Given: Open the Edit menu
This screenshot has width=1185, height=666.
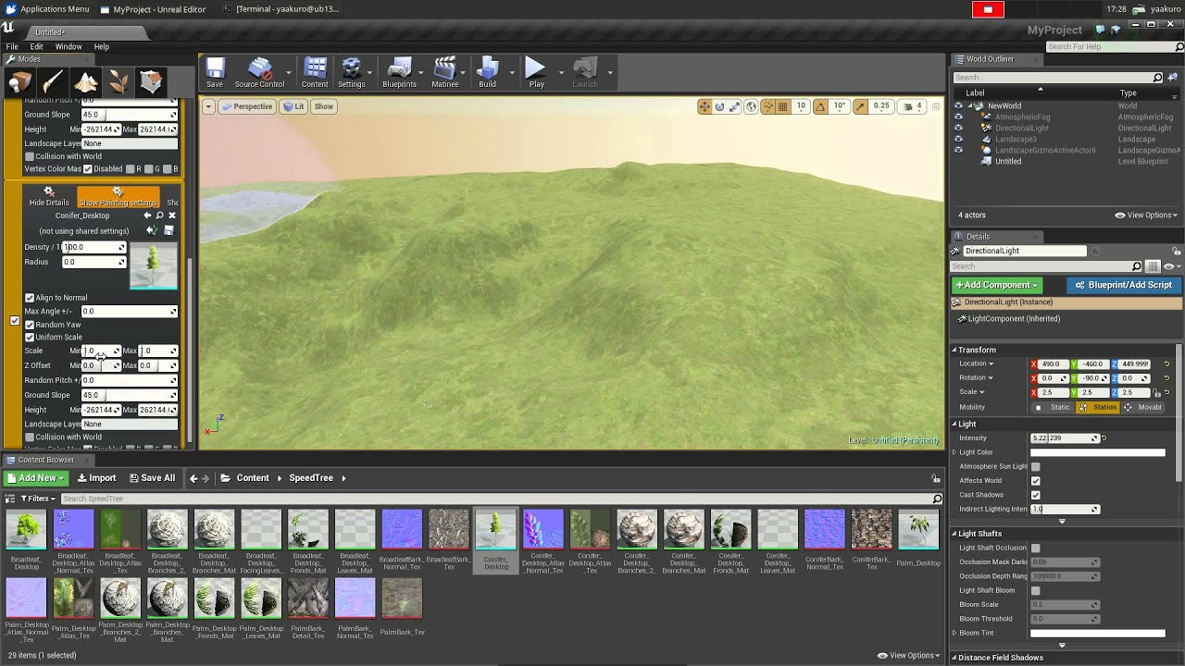Looking at the screenshot, I should pos(36,46).
